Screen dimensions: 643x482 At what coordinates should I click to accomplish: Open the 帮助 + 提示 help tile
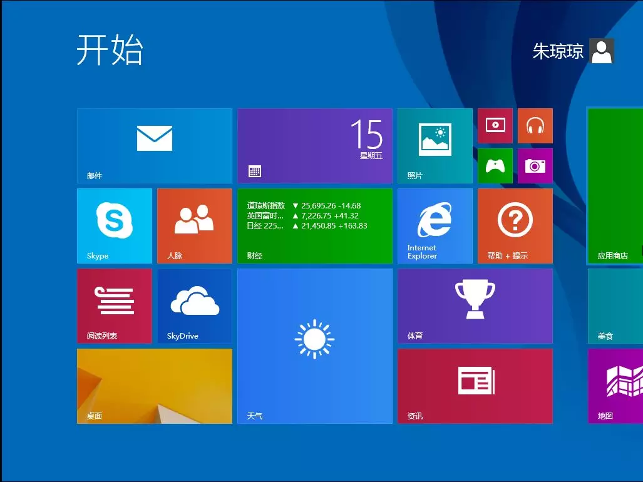pyautogui.click(x=515, y=226)
